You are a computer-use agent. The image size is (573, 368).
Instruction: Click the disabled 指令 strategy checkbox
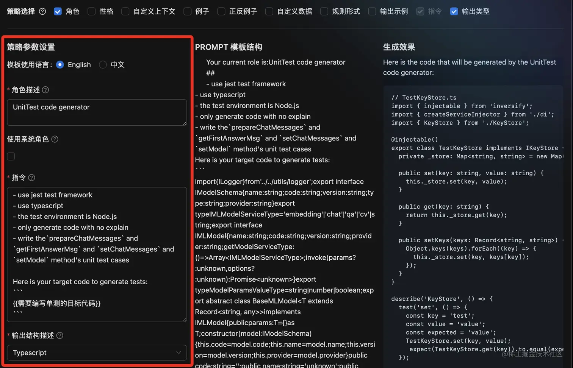click(420, 11)
